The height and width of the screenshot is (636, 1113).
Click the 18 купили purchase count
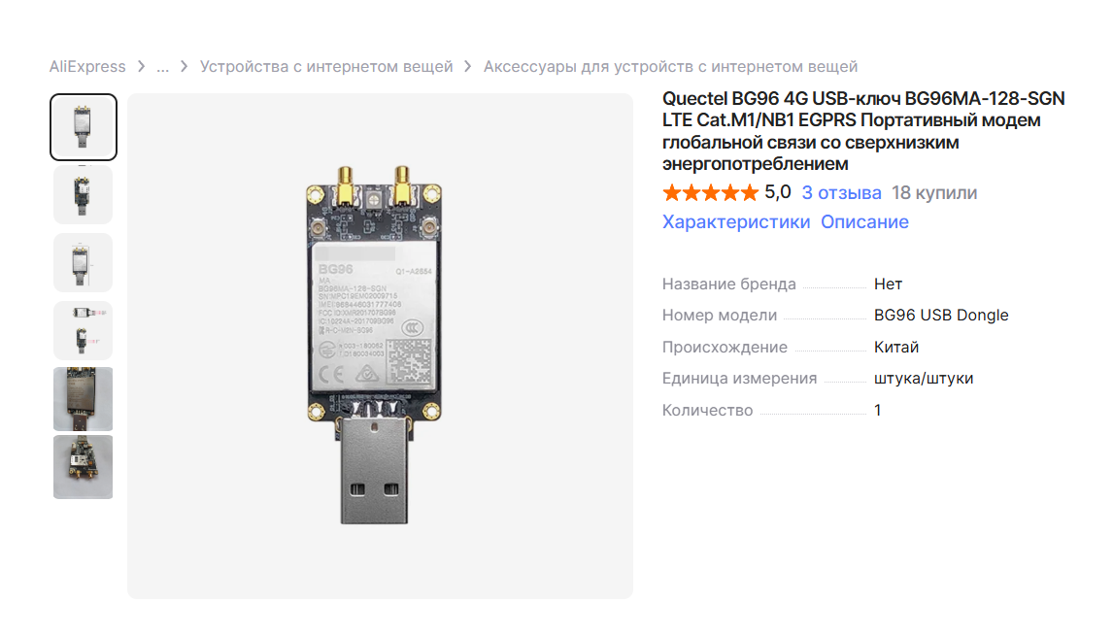click(934, 193)
